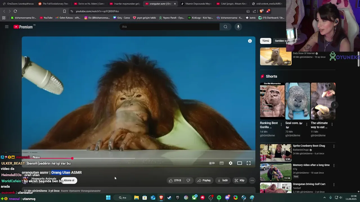The width and height of the screenshot is (360, 202).
Task: Open the Sprite Cranberry Boot Chug thumbnail
Action: [x=276, y=153]
